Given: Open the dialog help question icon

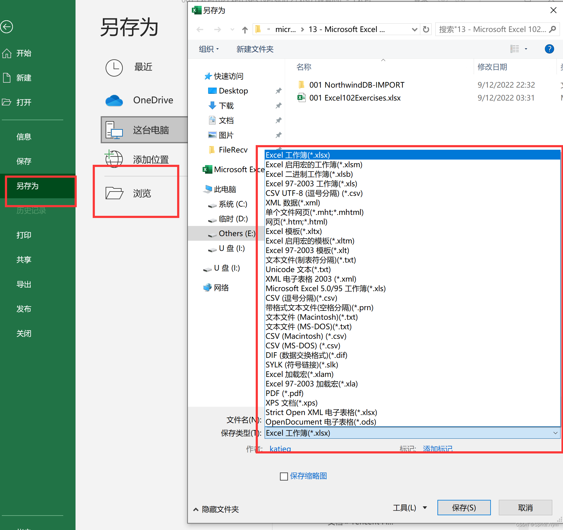Looking at the screenshot, I should point(549,49).
